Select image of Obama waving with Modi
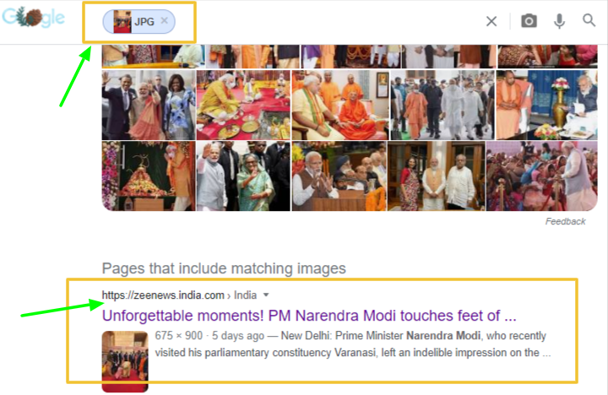The image size is (608, 395). (149, 105)
